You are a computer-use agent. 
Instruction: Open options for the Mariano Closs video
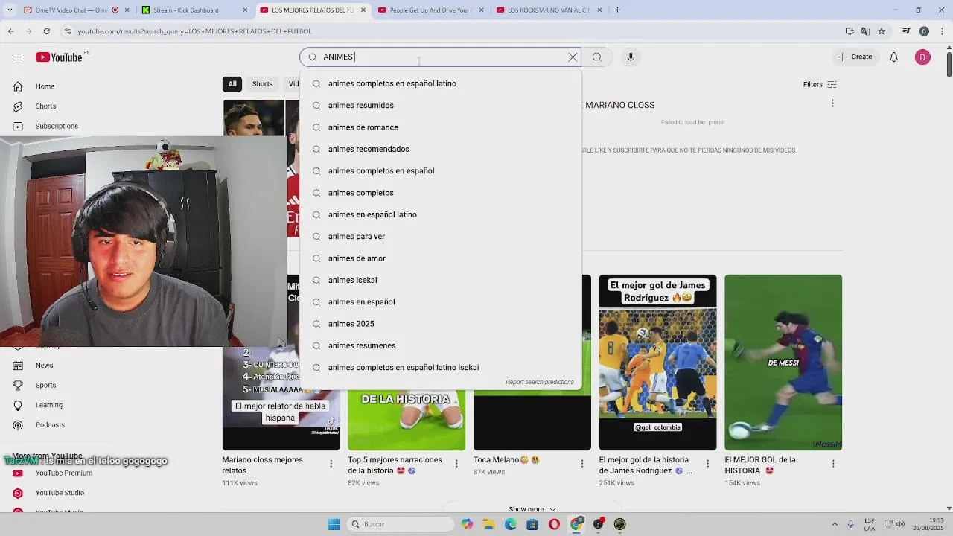832,103
